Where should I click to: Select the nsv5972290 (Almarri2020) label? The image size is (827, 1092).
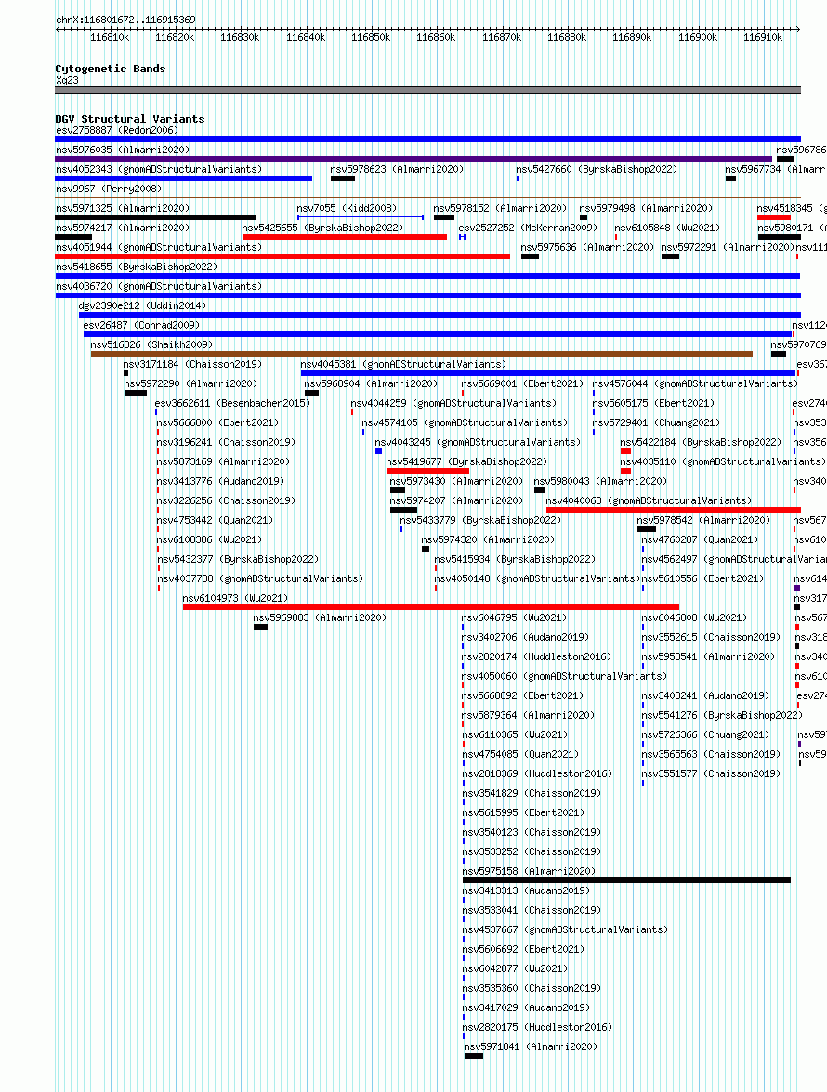coord(190,383)
